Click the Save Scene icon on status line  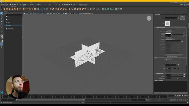click(x=14, y=5)
